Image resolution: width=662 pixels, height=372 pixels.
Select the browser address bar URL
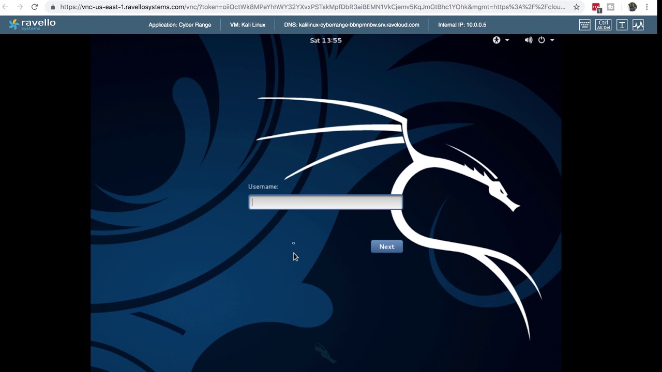[312, 7]
